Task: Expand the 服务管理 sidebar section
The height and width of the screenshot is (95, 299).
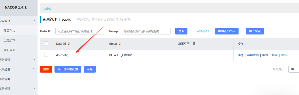Action: (x=34, y=60)
